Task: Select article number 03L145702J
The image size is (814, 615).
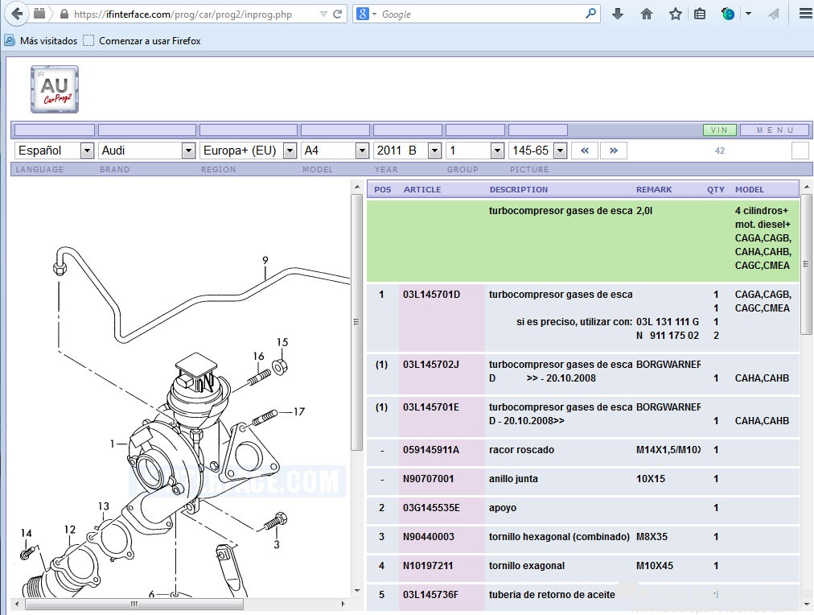Action: pyautogui.click(x=431, y=365)
